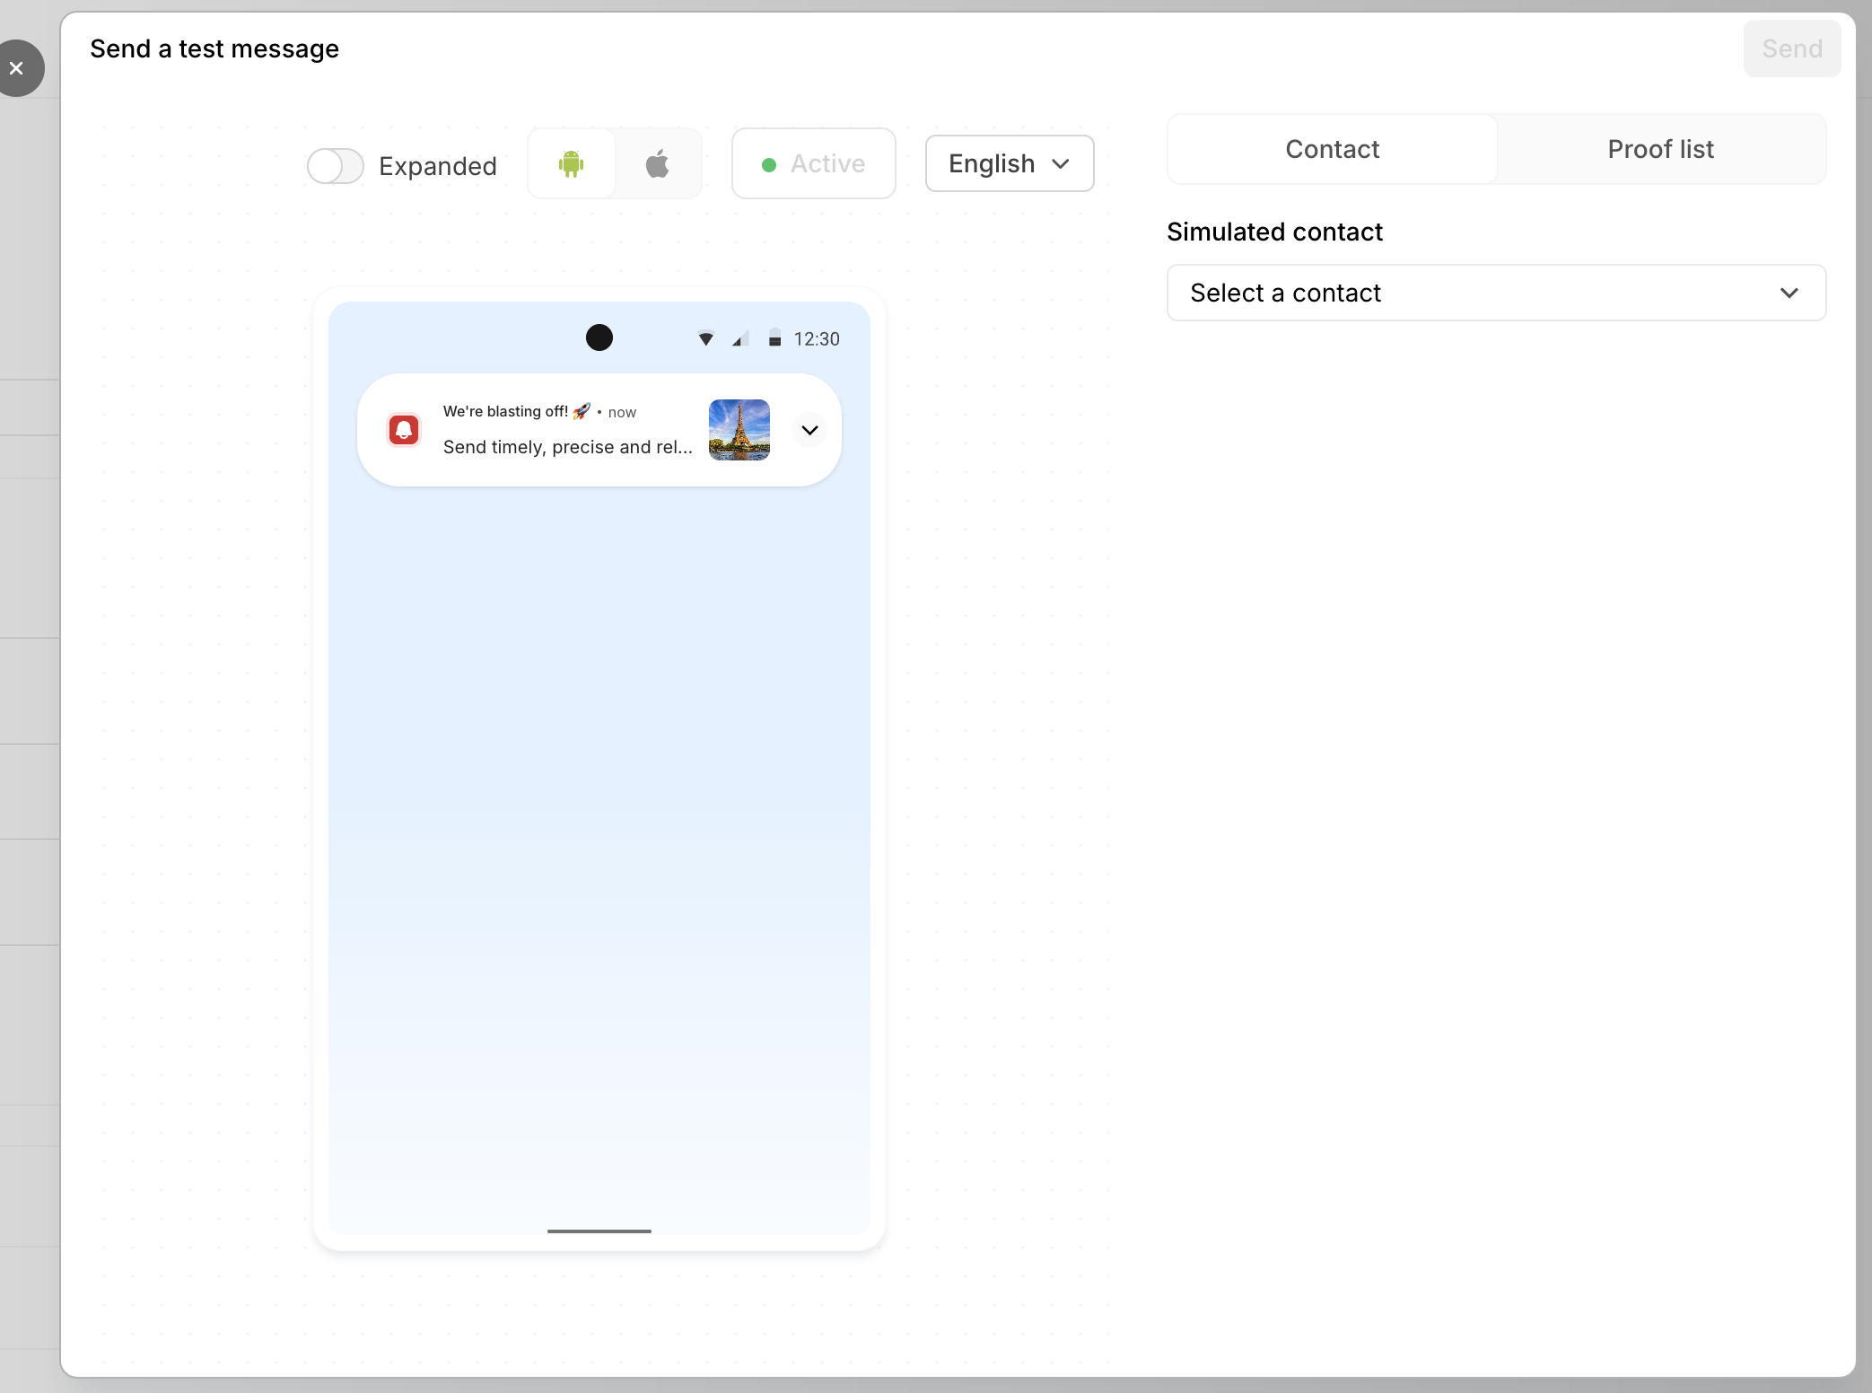1872x1393 pixels.
Task: Click the Wi-Fi status icon in phone preview
Action: [x=706, y=338]
